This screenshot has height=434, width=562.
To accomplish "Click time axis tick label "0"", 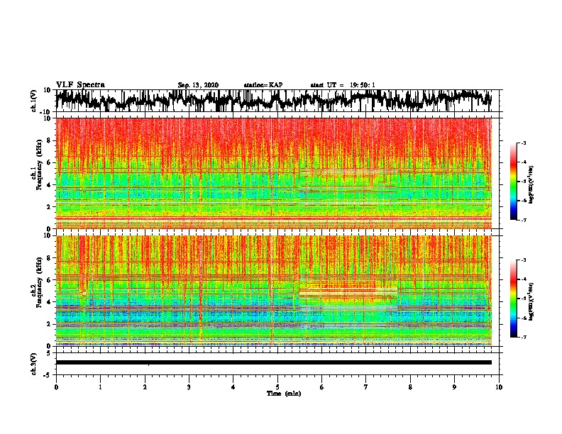I will (56, 387).
